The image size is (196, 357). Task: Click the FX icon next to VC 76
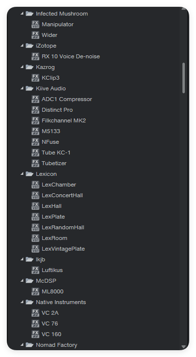(x=35, y=323)
